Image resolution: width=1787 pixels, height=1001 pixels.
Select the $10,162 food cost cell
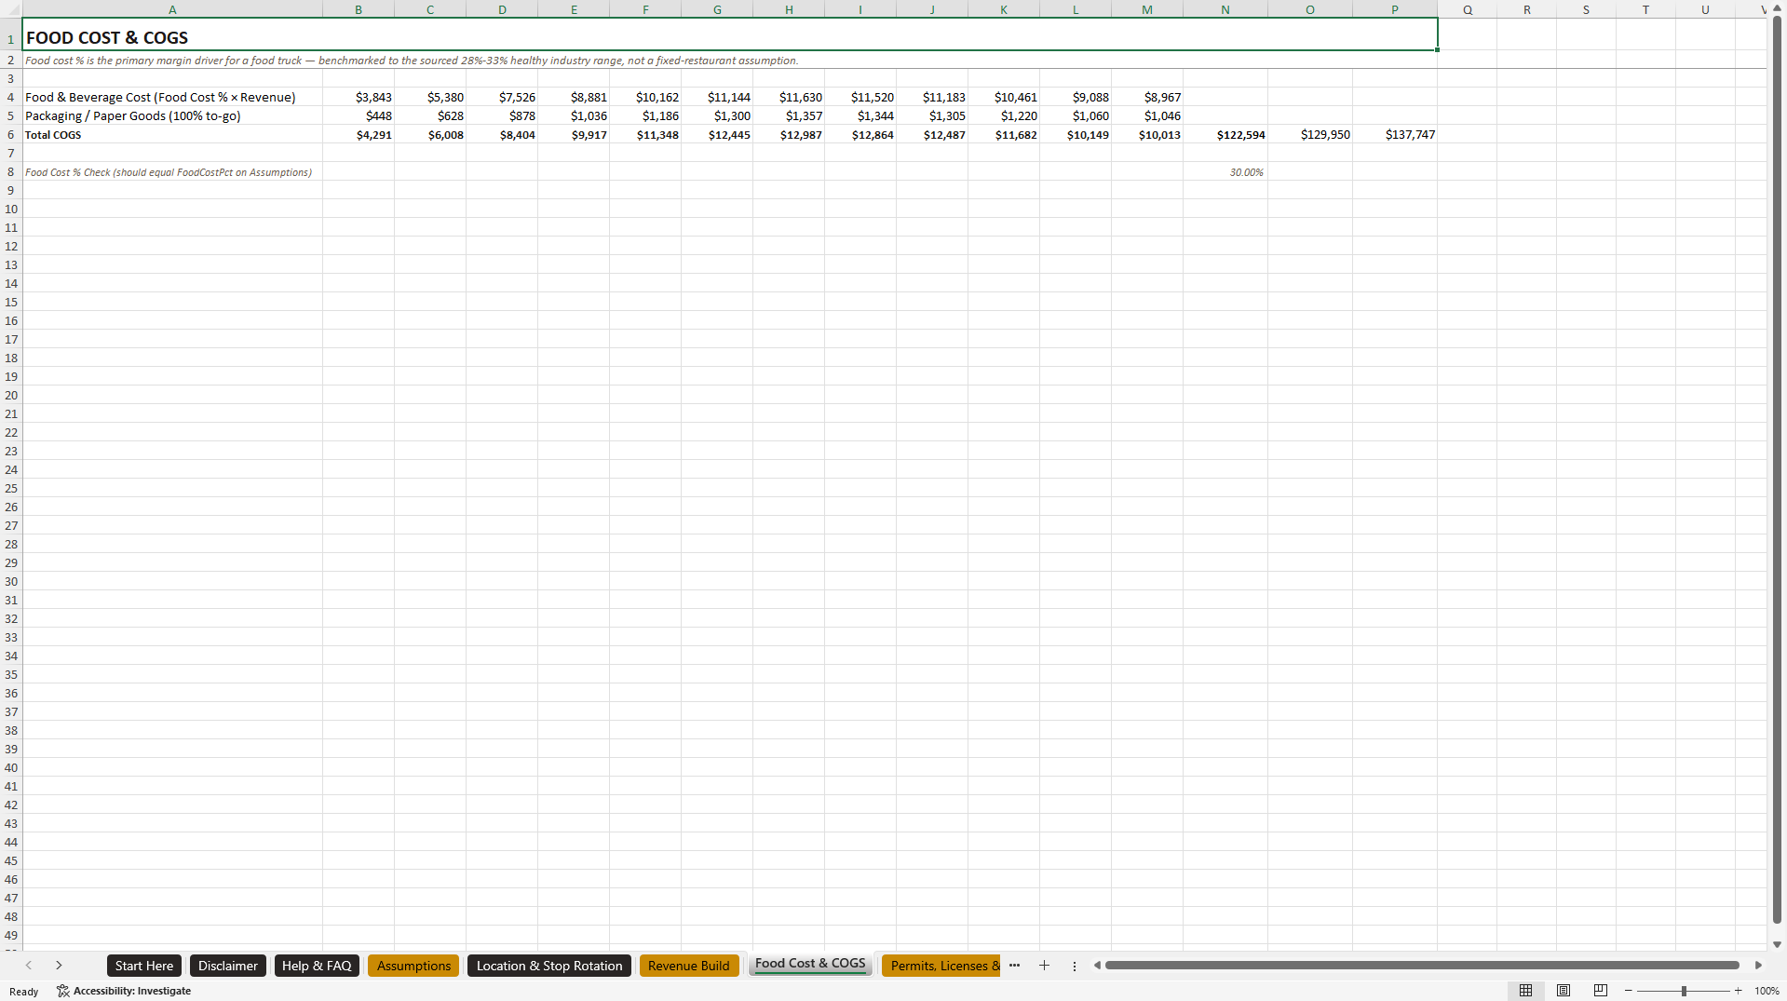click(x=645, y=97)
